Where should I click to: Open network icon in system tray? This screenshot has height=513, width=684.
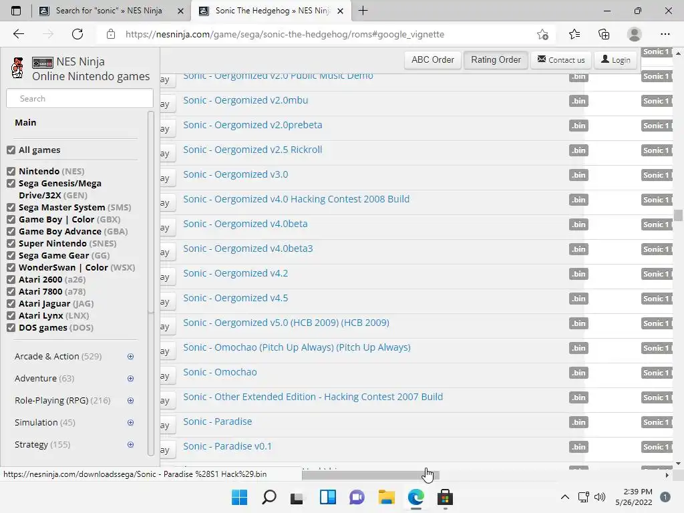point(584,497)
